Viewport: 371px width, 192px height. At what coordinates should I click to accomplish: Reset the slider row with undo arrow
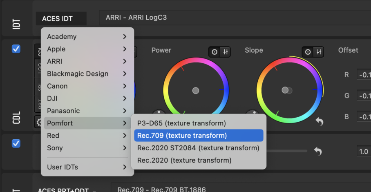click(x=318, y=151)
